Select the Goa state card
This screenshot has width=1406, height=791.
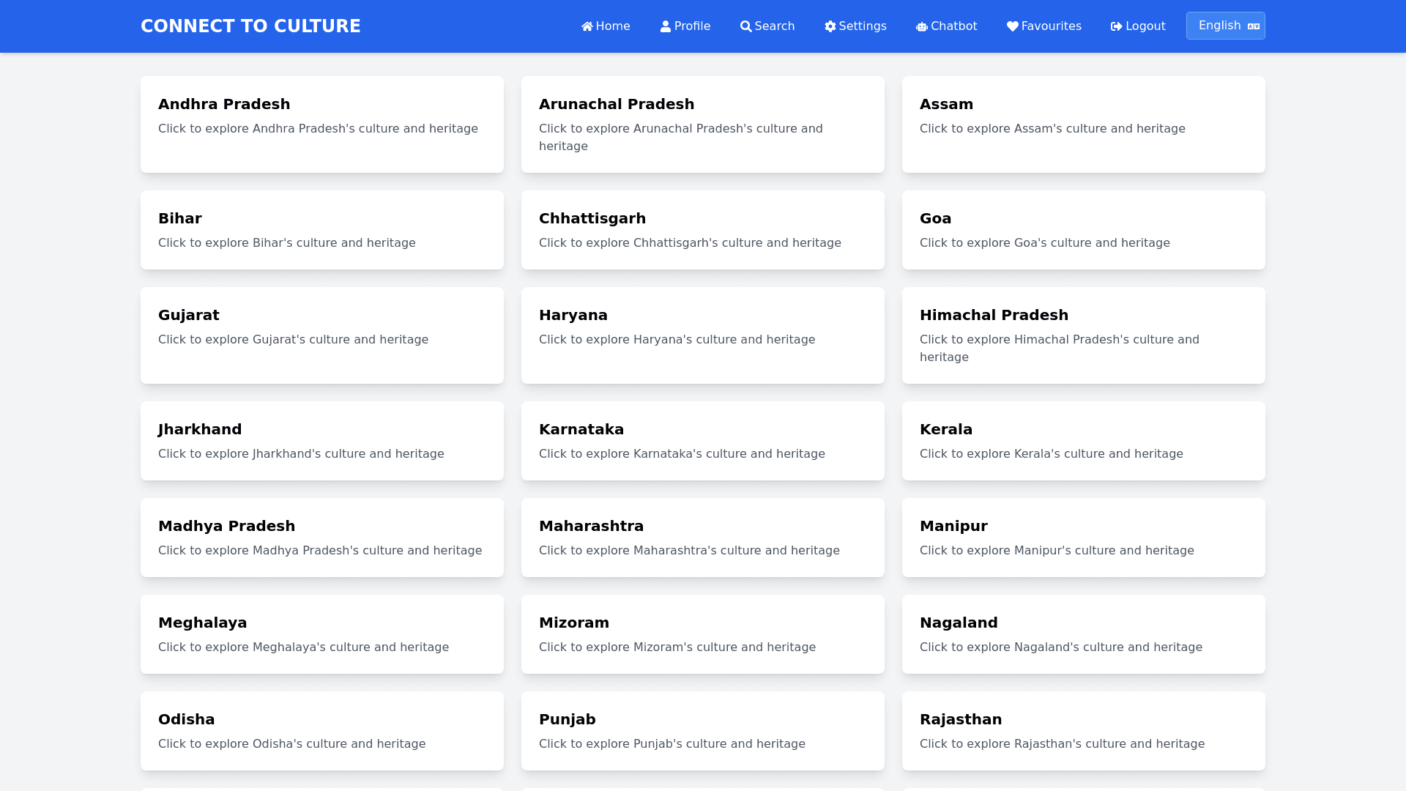[x=1083, y=230]
